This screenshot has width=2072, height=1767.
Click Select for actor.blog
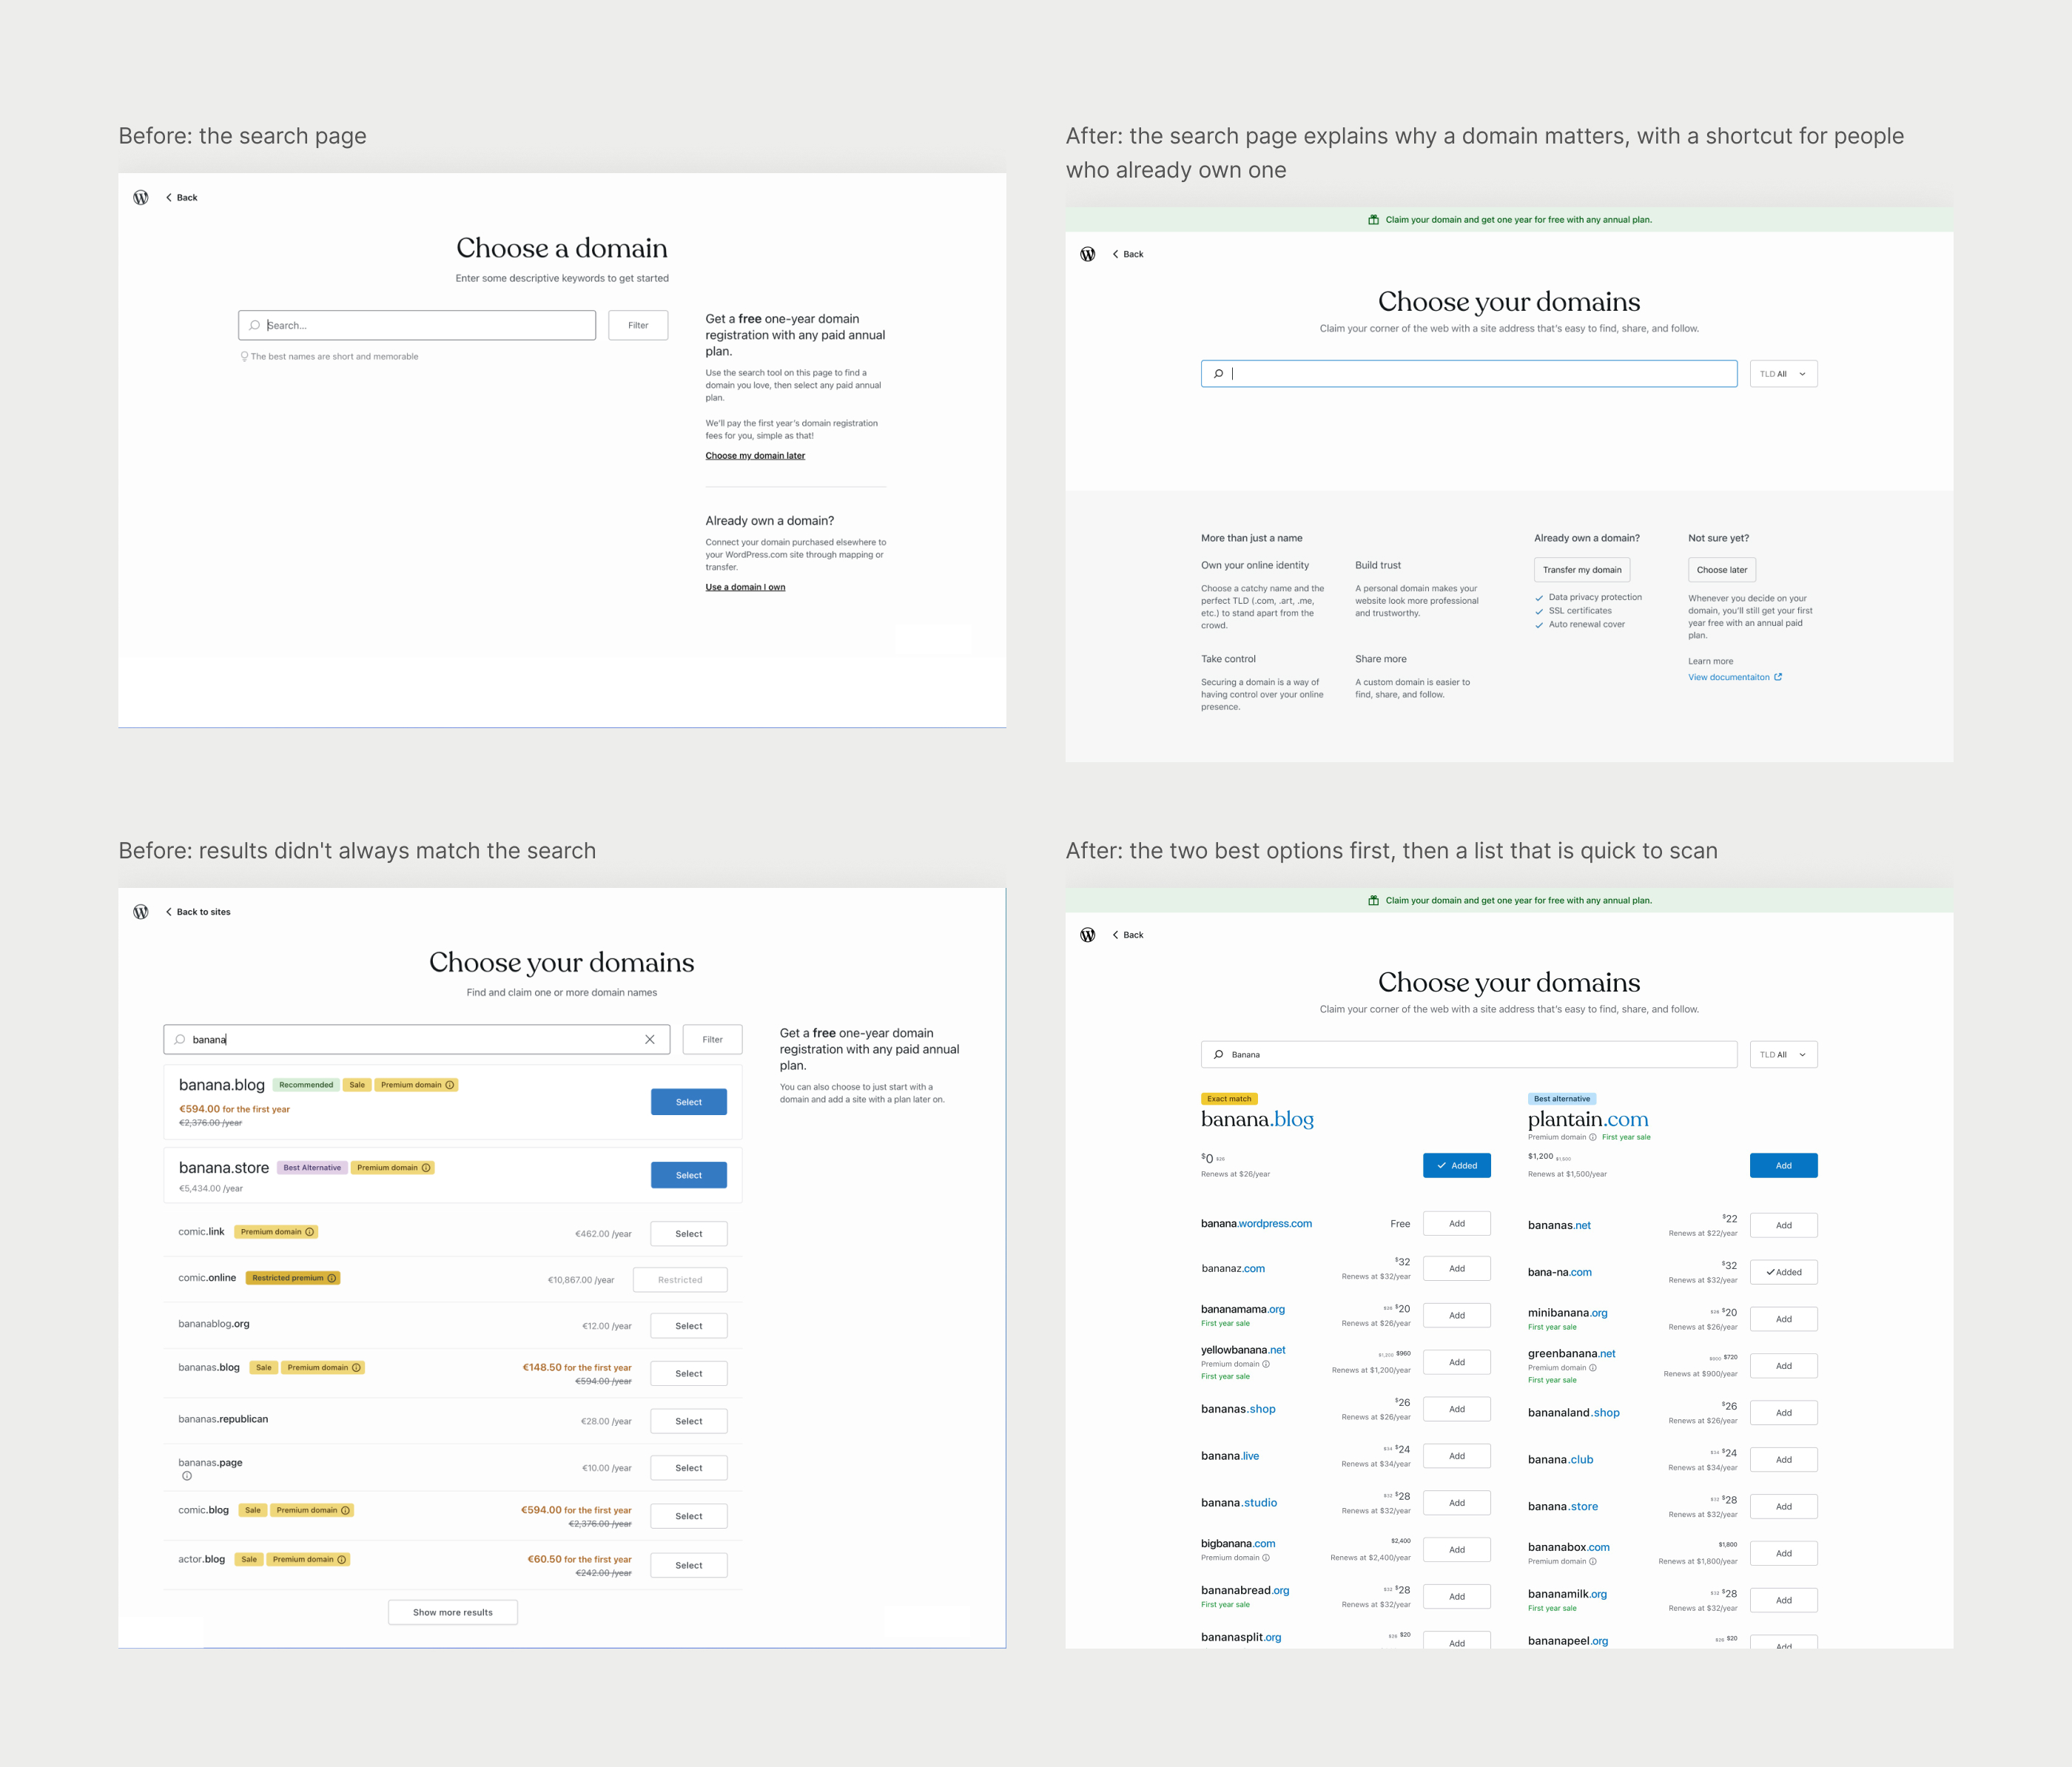coord(689,1566)
